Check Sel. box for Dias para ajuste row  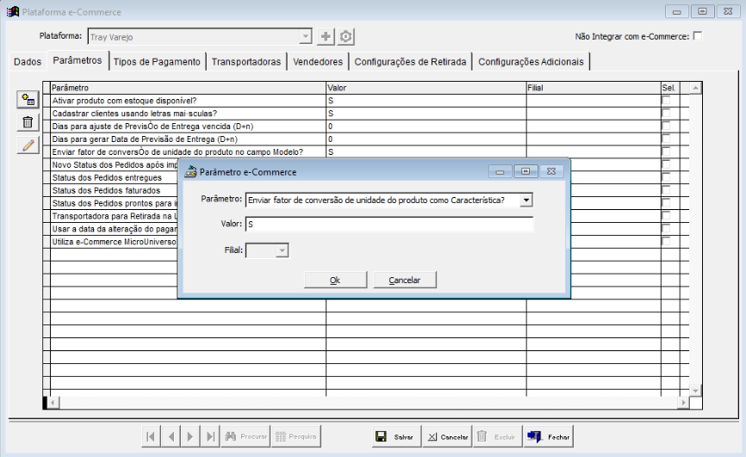666,126
